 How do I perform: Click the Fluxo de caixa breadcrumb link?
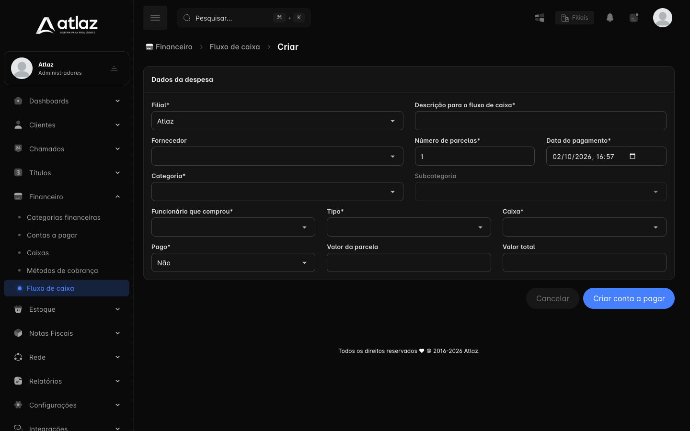(x=235, y=47)
